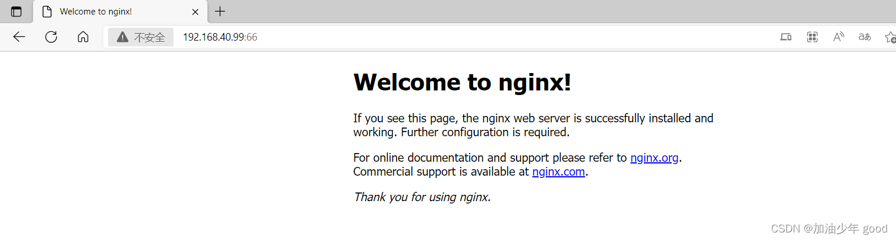
Task: Show the 不安全 site security info
Action: (141, 37)
